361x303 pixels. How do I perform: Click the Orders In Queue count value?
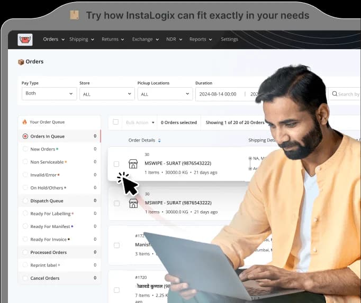point(95,136)
